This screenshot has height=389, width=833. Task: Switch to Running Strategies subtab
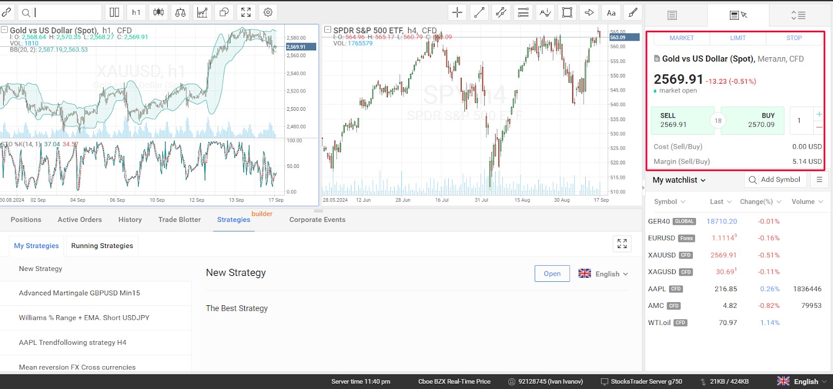[x=102, y=245]
